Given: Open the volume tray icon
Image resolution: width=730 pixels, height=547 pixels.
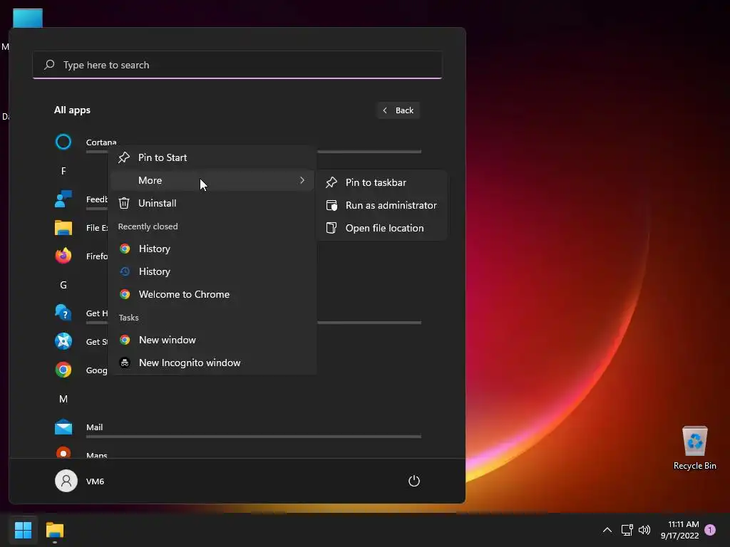Looking at the screenshot, I should [x=644, y=530].
